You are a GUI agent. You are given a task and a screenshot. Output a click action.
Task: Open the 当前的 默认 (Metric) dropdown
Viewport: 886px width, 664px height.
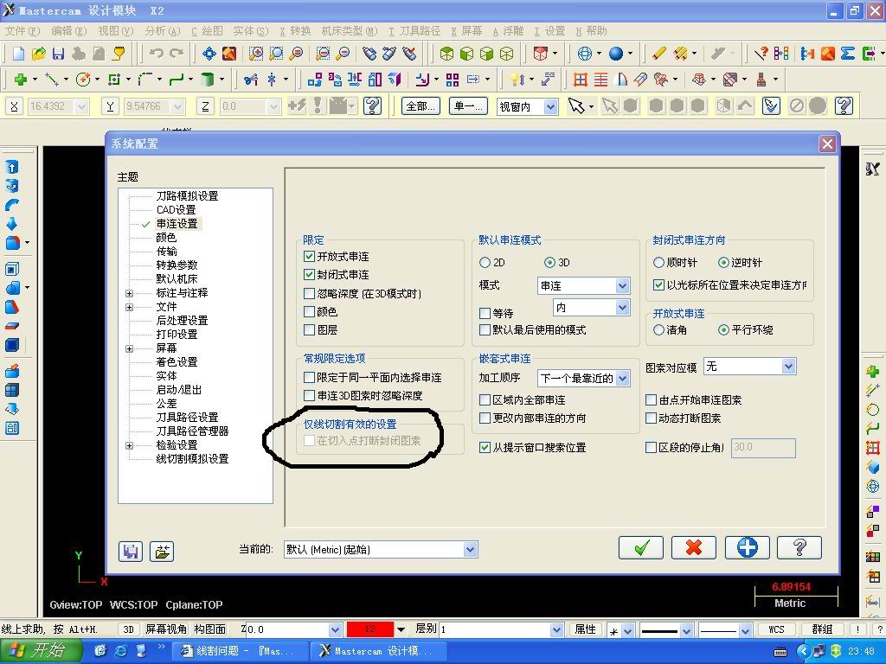(x=470, y=549)
